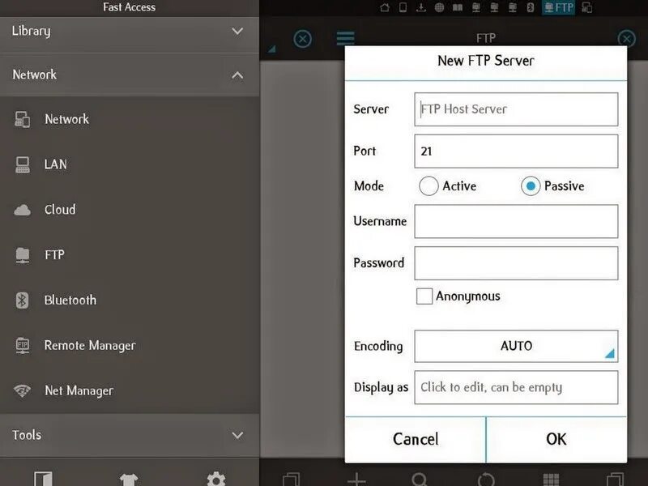Open Bluetooth item in sidebar
The image size is (648, 486).
coord(130,300)
